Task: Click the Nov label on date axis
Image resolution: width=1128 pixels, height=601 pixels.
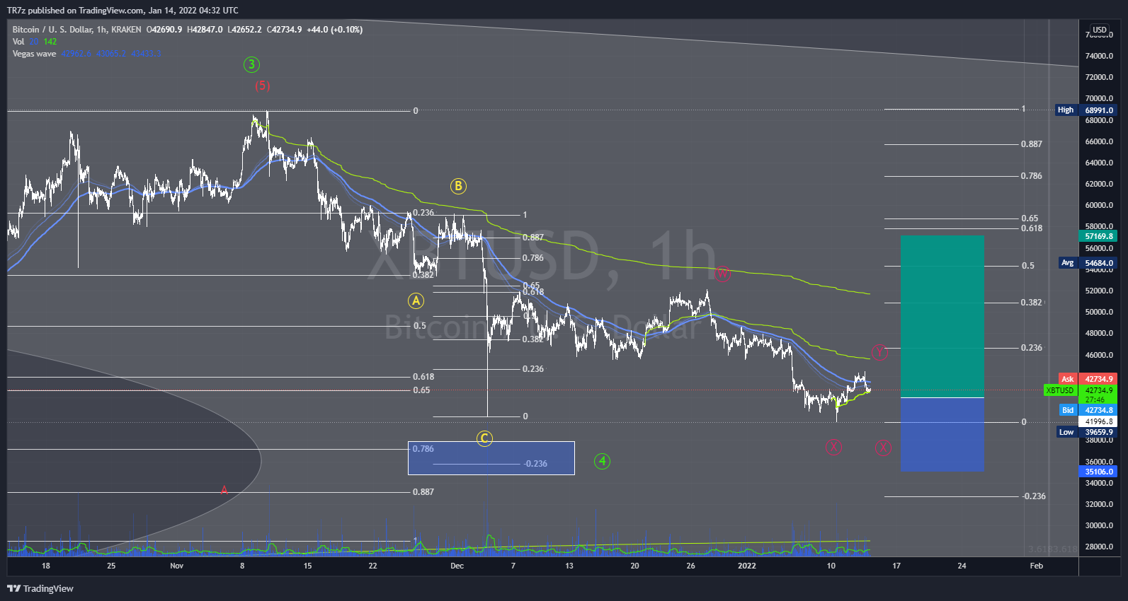Action: [177, 566]
